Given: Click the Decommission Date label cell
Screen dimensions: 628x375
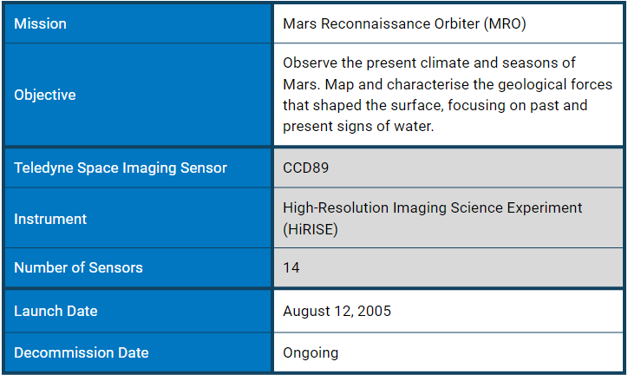Looking at the screenshot, I should click(x=138, y=352).
